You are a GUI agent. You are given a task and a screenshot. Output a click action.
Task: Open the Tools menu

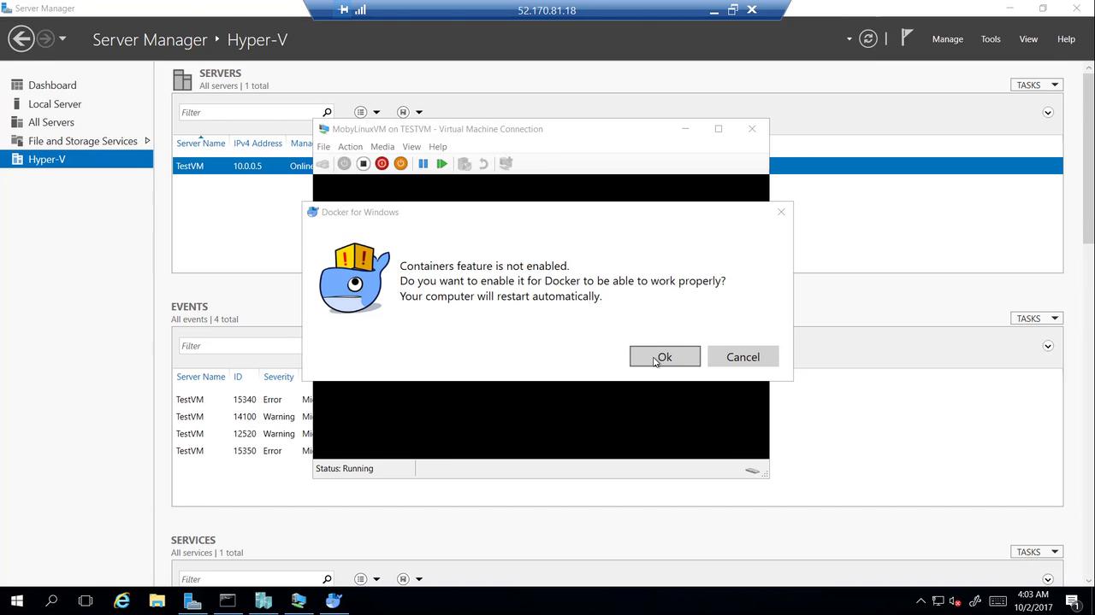click(x=991, y=39)
